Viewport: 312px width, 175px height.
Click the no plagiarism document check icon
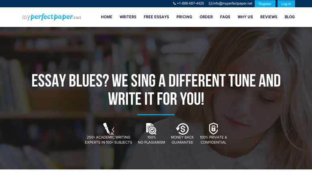point(151,128)
